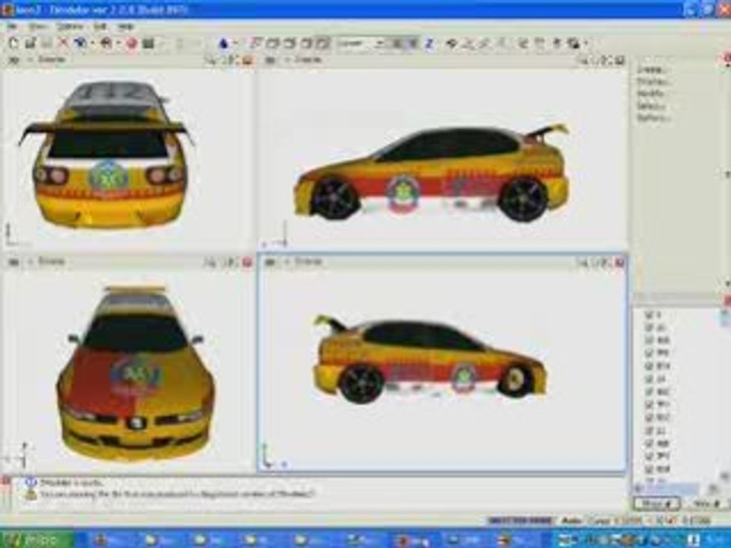
Task: Click the front car view viewport
Action: coord(127,371)
